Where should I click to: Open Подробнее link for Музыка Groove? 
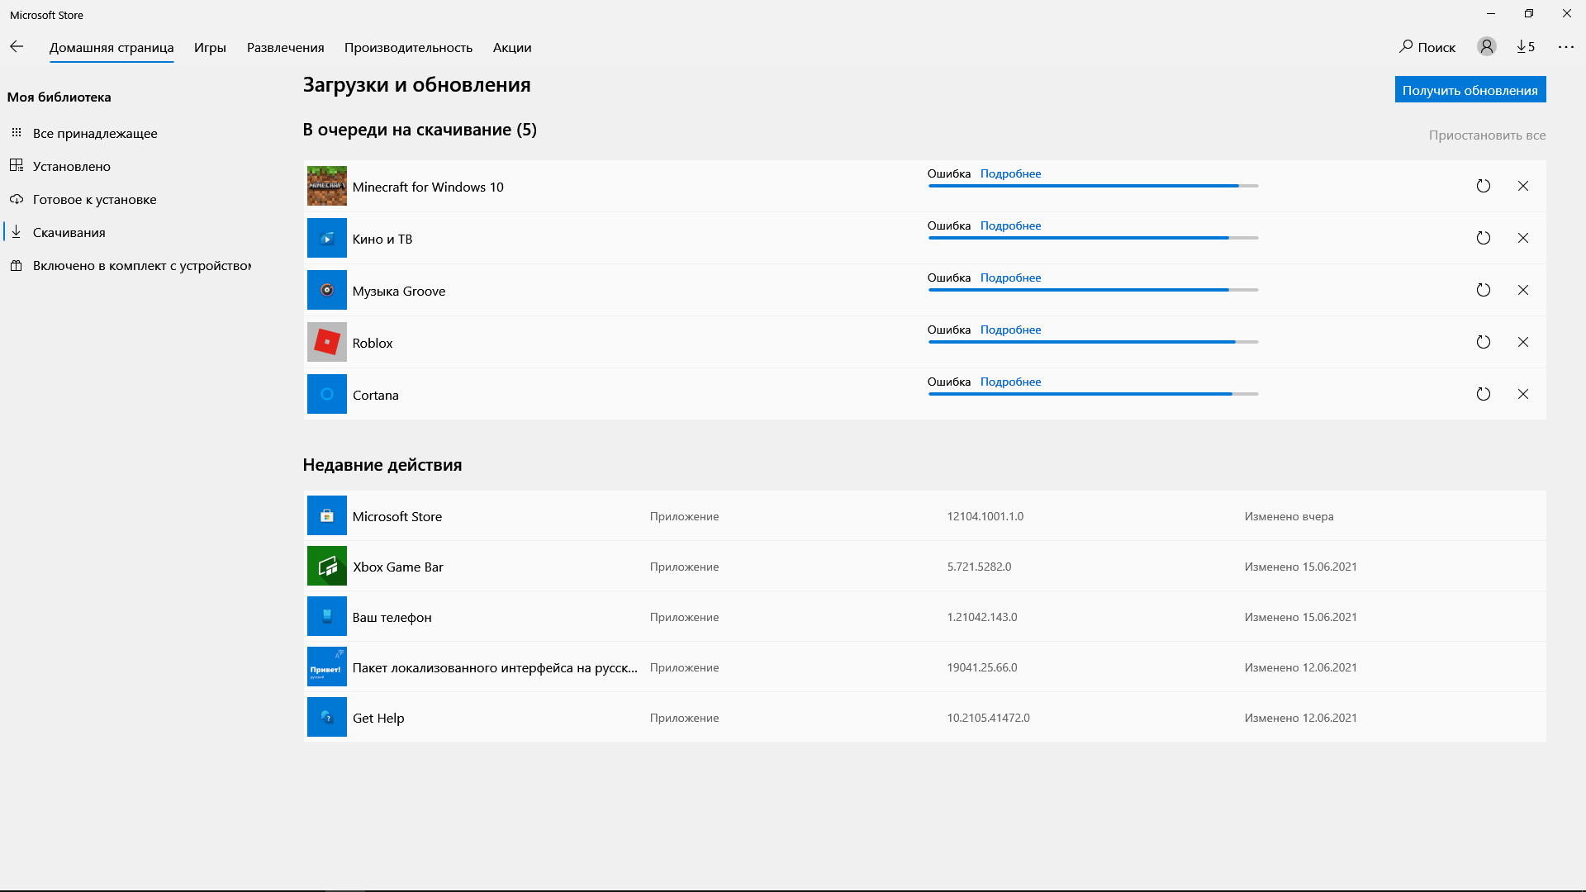click(1010, 278)
